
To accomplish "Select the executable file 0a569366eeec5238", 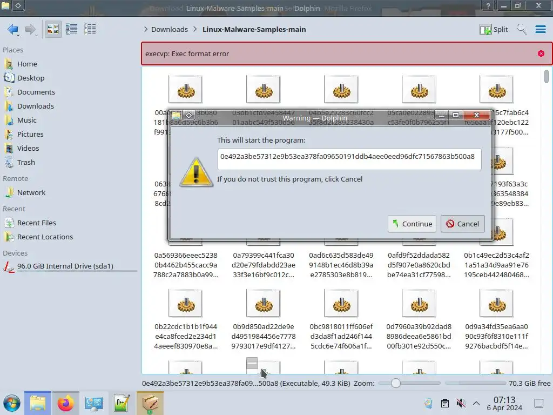I will [x=186, y=265].
